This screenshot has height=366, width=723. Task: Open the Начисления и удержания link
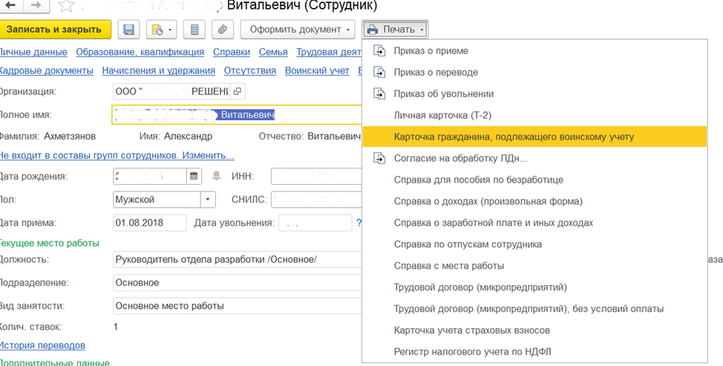tap(159, 71)
